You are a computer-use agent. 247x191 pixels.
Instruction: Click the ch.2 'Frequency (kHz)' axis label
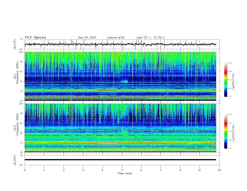coord(17,124)
